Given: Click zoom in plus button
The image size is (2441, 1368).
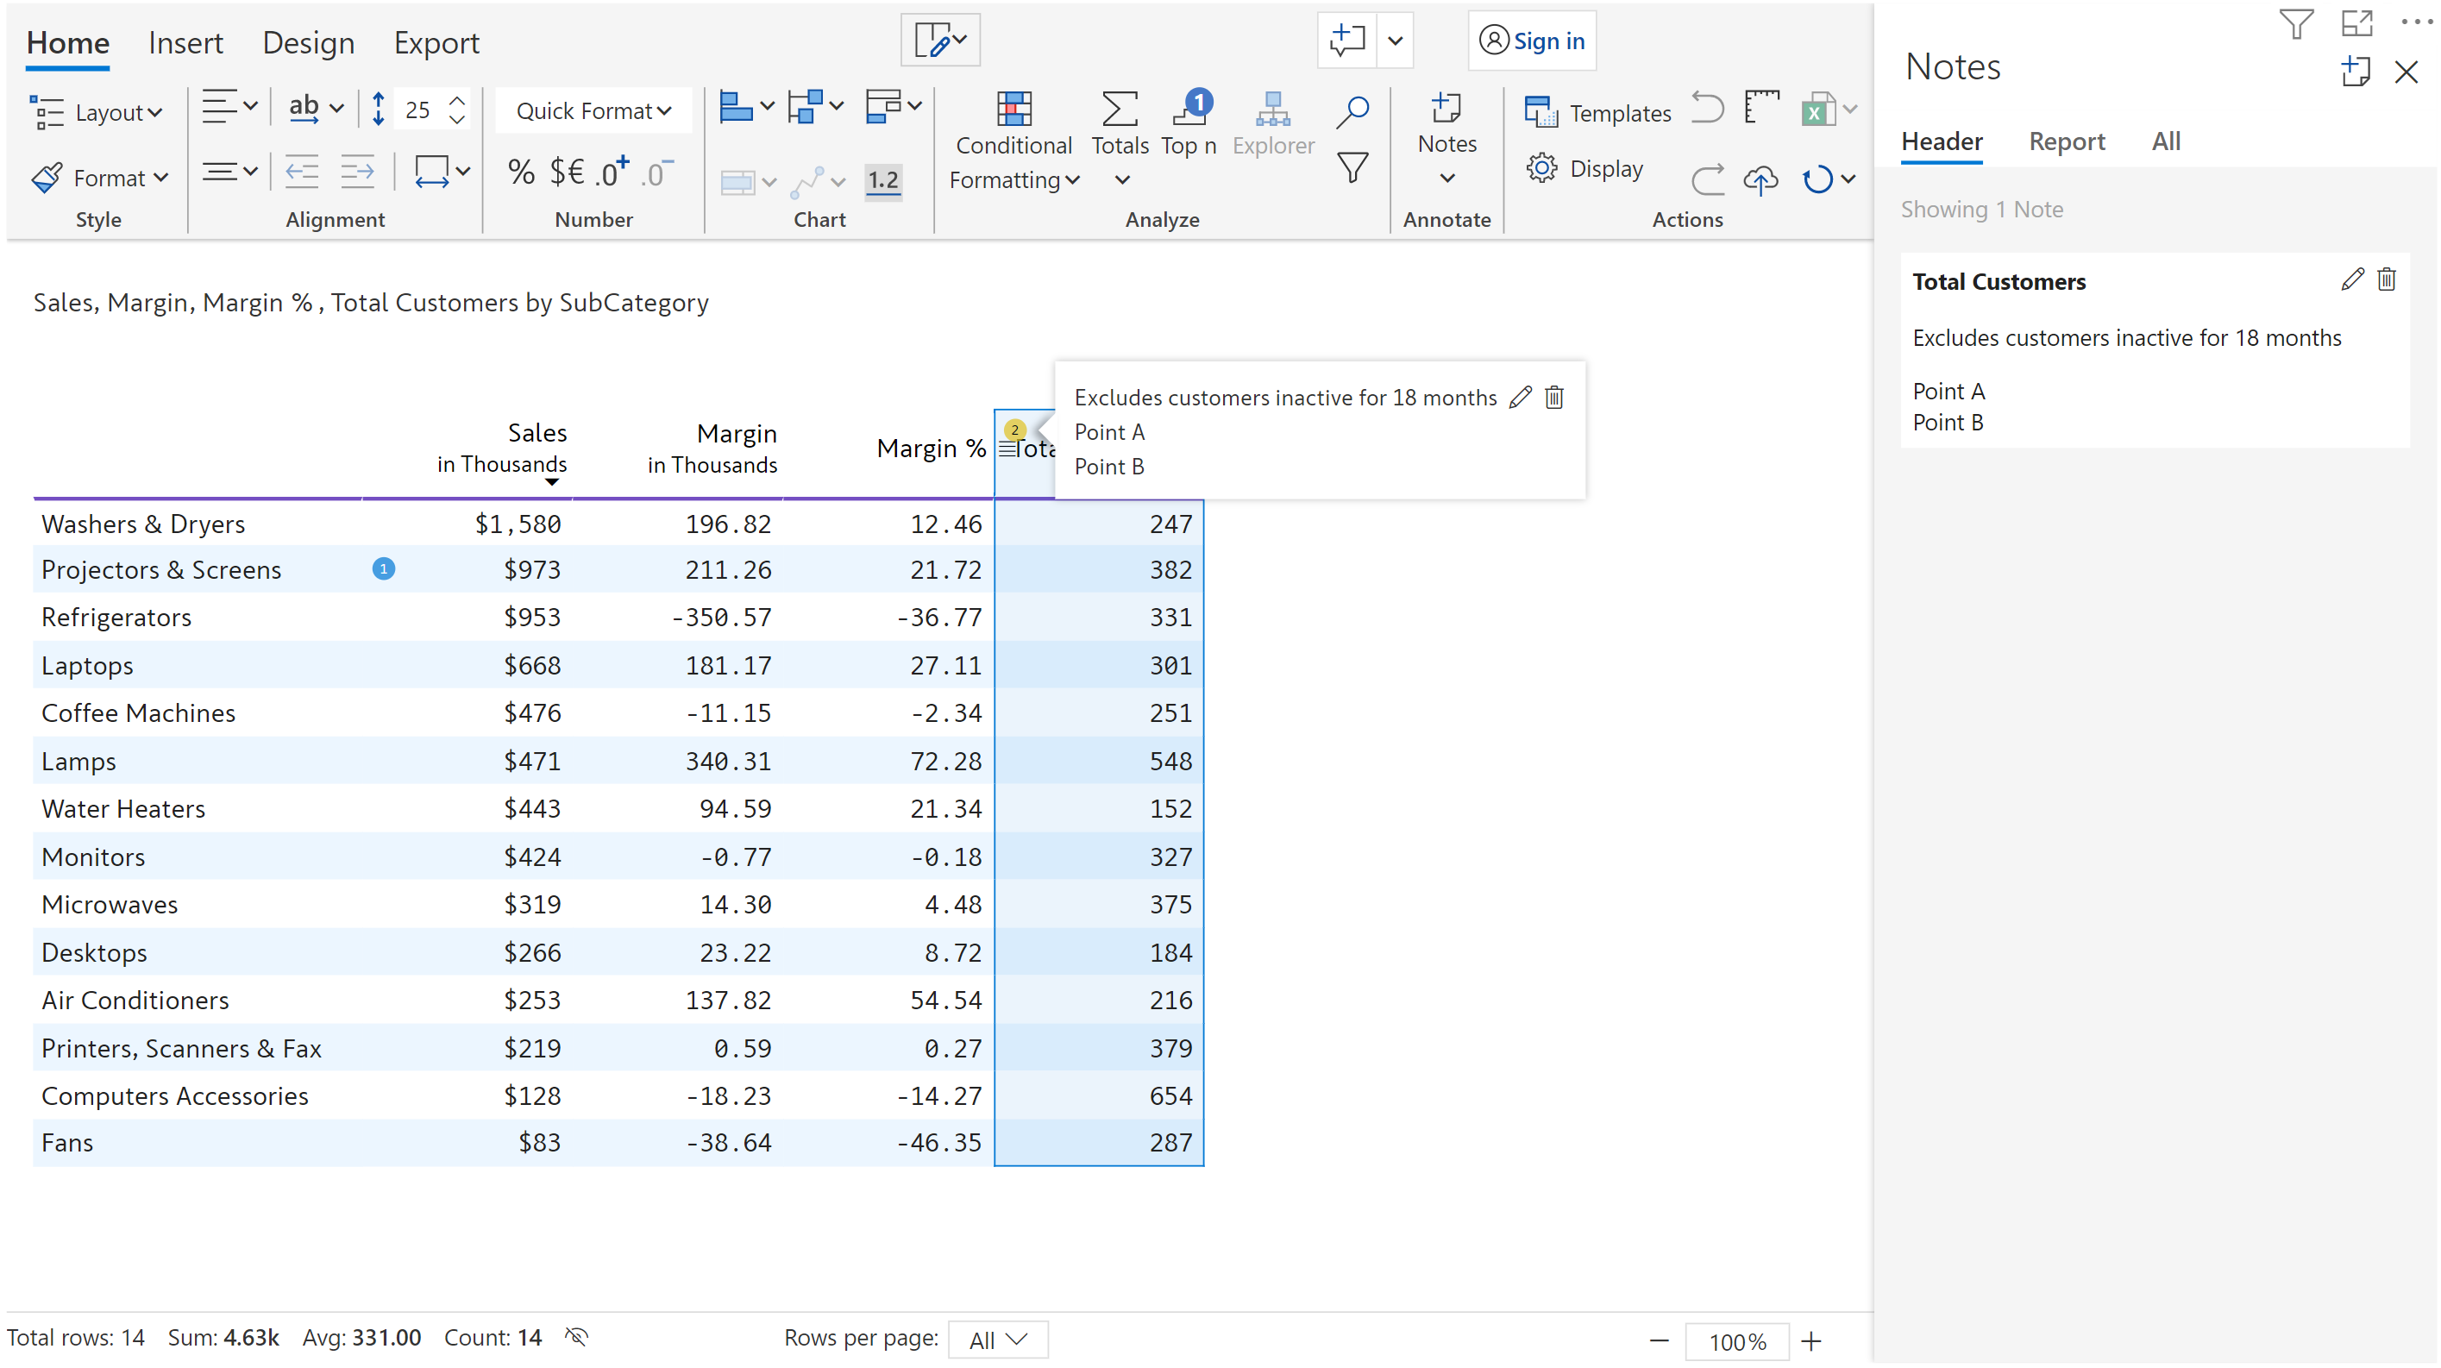Looking at the screenshot, I should tap(1810, 1340).
